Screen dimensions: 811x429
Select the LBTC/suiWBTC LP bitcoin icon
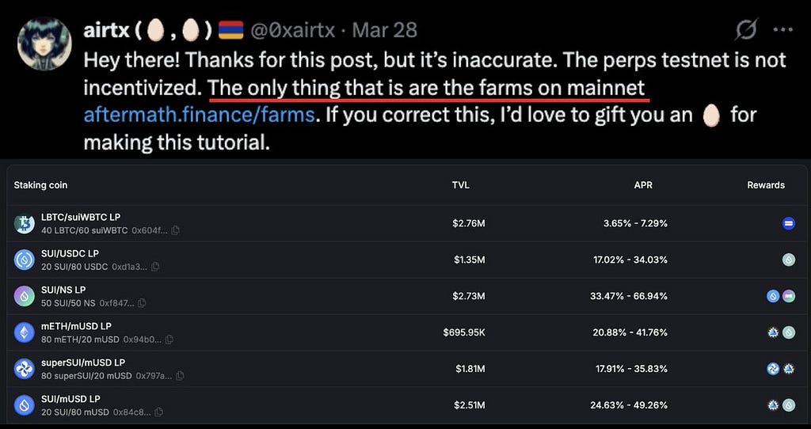[x=25, y=223]
